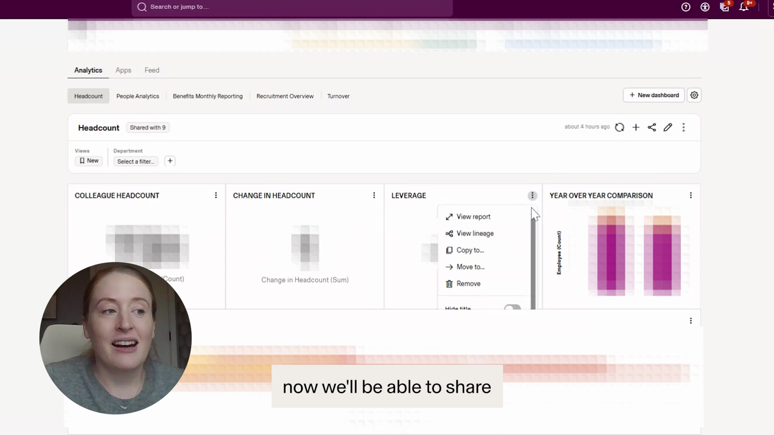Open the Colleague Headcount options menu
Image resolution: width=774 pixels, height=435 pixels.
pos(216,195)
